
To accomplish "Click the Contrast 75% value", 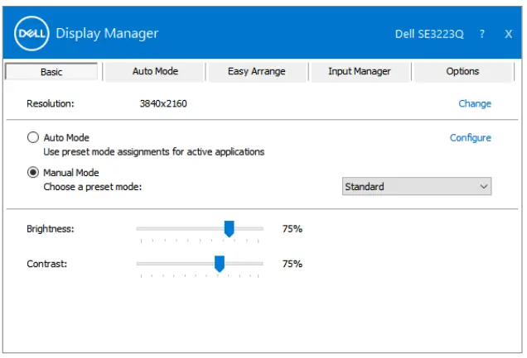I will [292, 264].
